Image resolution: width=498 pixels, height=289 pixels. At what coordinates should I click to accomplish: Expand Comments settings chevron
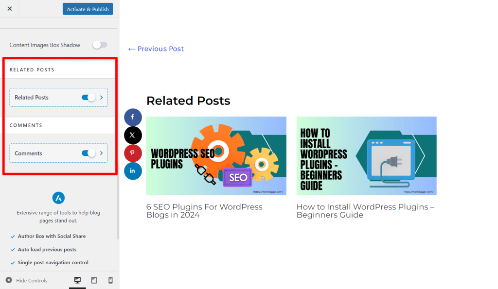[x=102, y=153]
